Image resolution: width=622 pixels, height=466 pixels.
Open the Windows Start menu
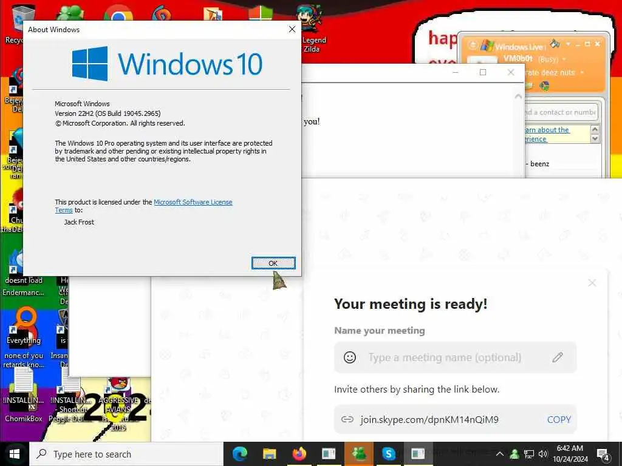(15, 454)
